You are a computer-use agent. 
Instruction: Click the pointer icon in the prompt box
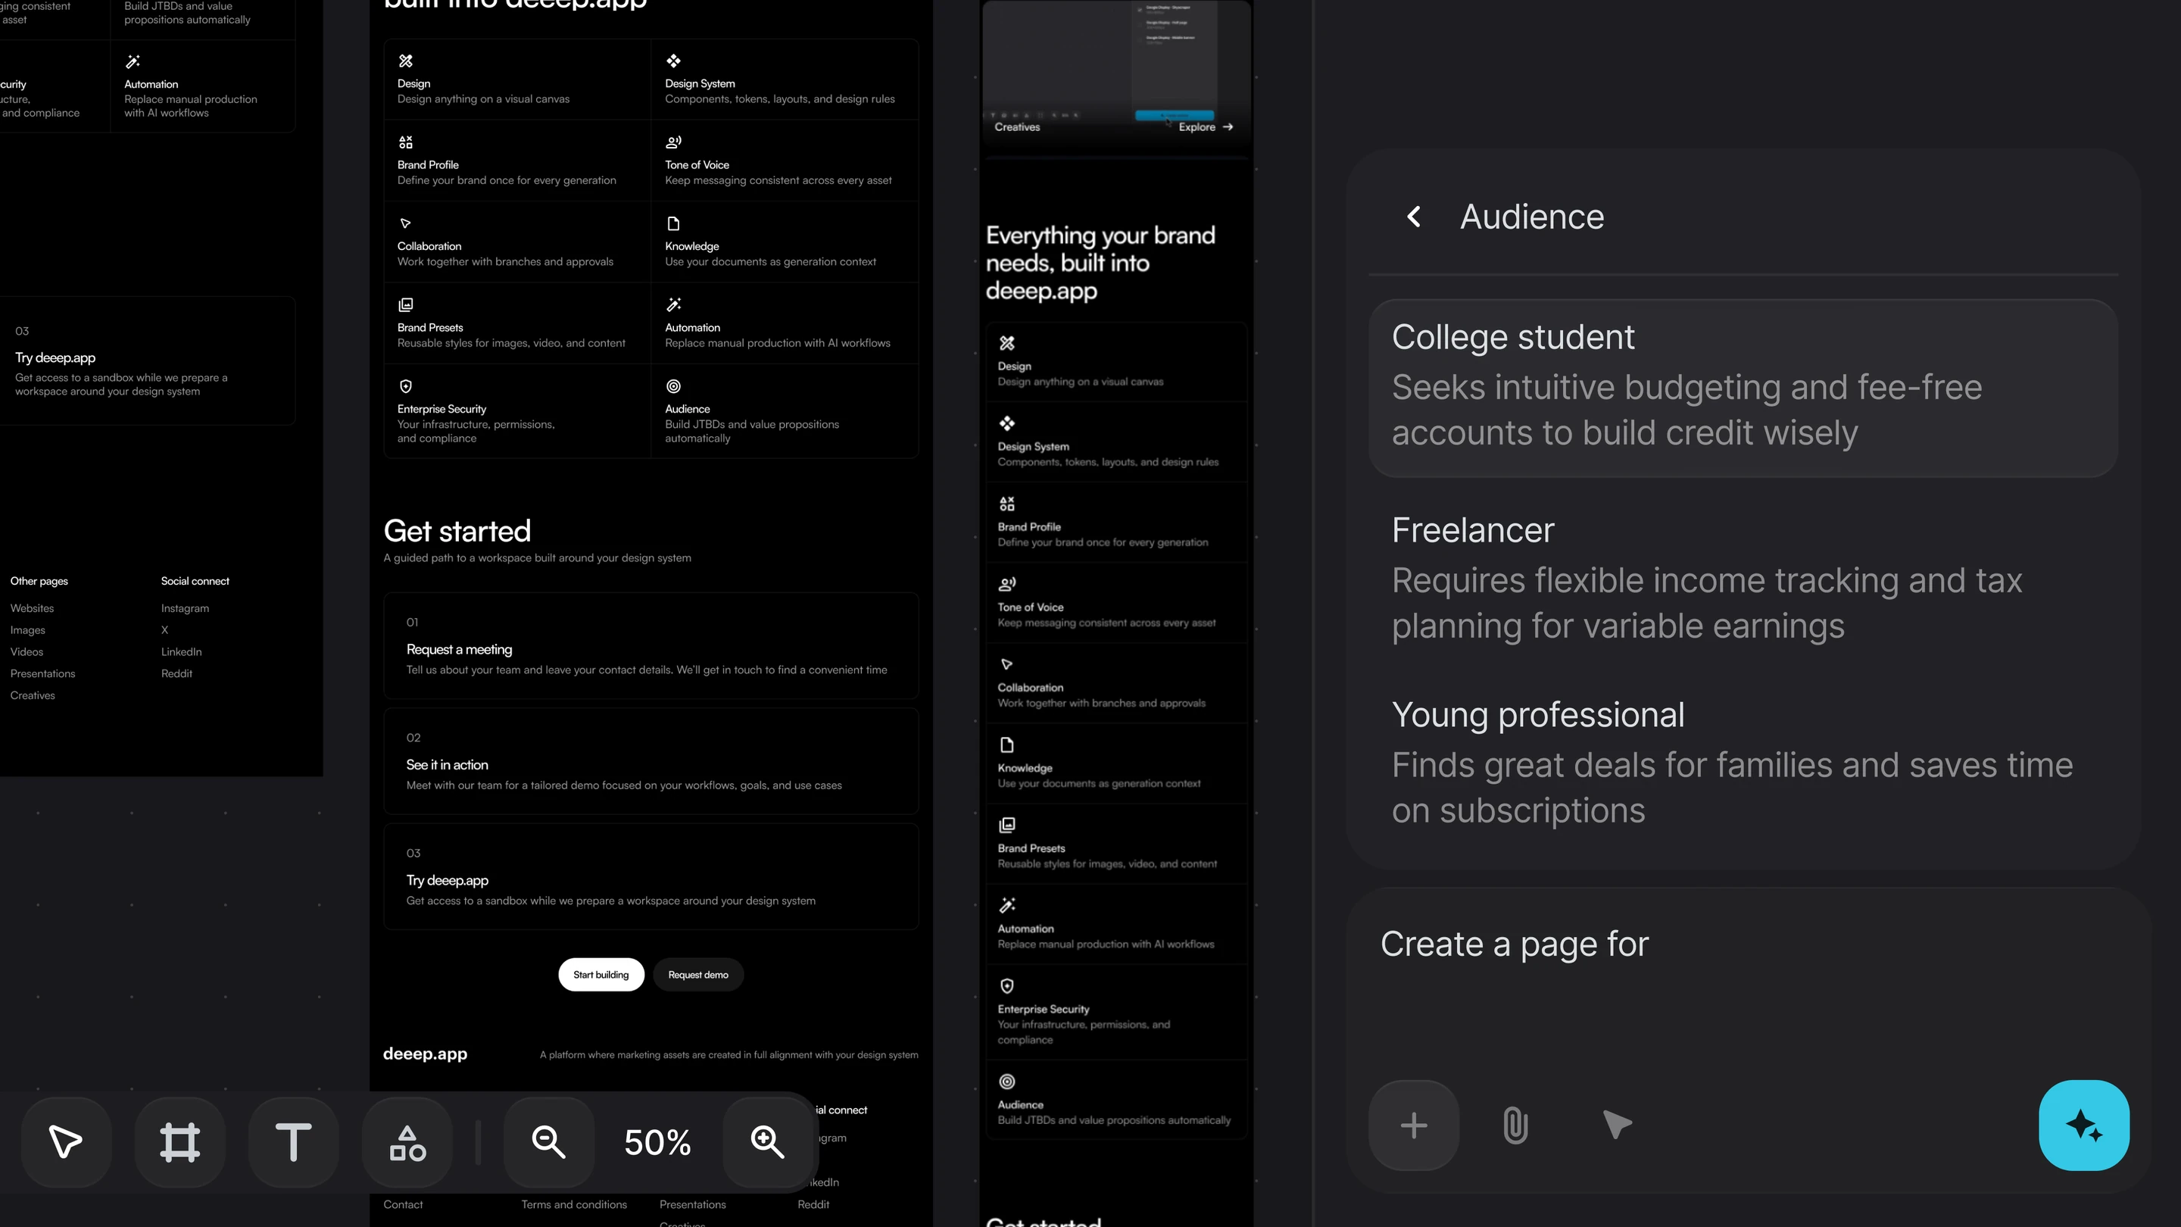coord(1617,1125)
